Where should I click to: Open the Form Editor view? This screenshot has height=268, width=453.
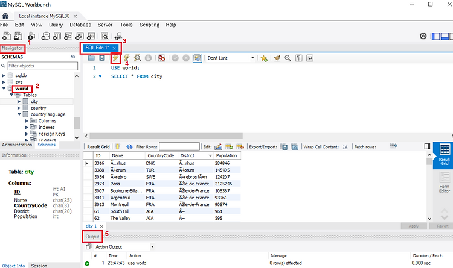(445, 182)
